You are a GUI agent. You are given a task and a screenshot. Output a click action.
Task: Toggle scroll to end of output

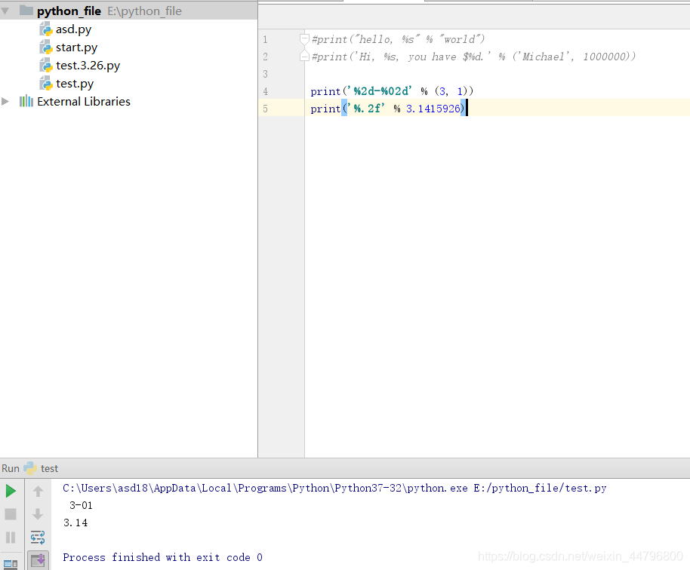(39, 560)
